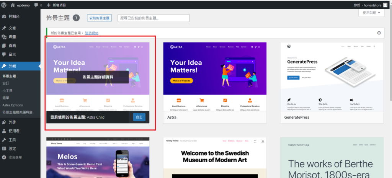
Task: Open the comments bubble in admin bar
Action: click(x=36, y=5)
